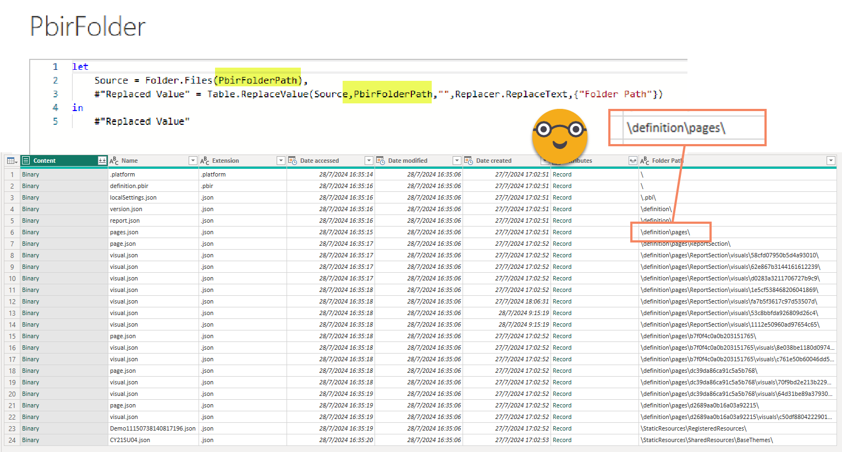Viewport: 842px width, 452px height.
Task: Click the text type icon of Folder Path
Action: coord(645,161)
